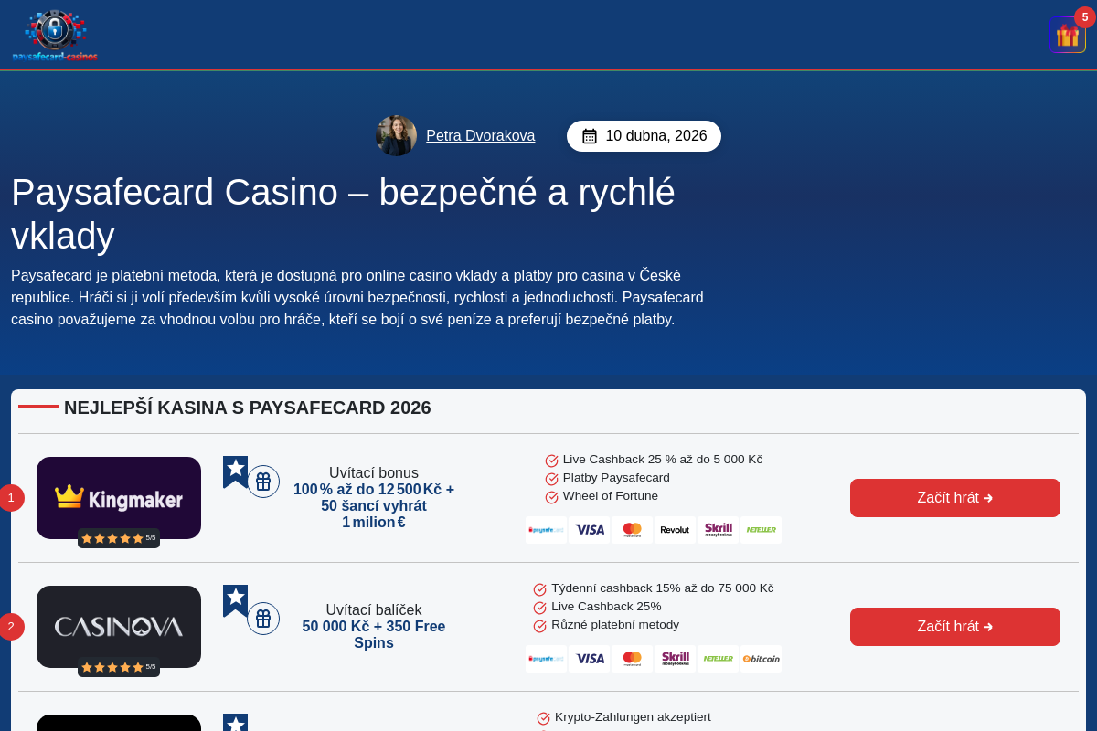The height and width of the screenshot is (731, 1097).
Task: Click the Bitcoin payment icon for Casinova
Action: point(761,659)
